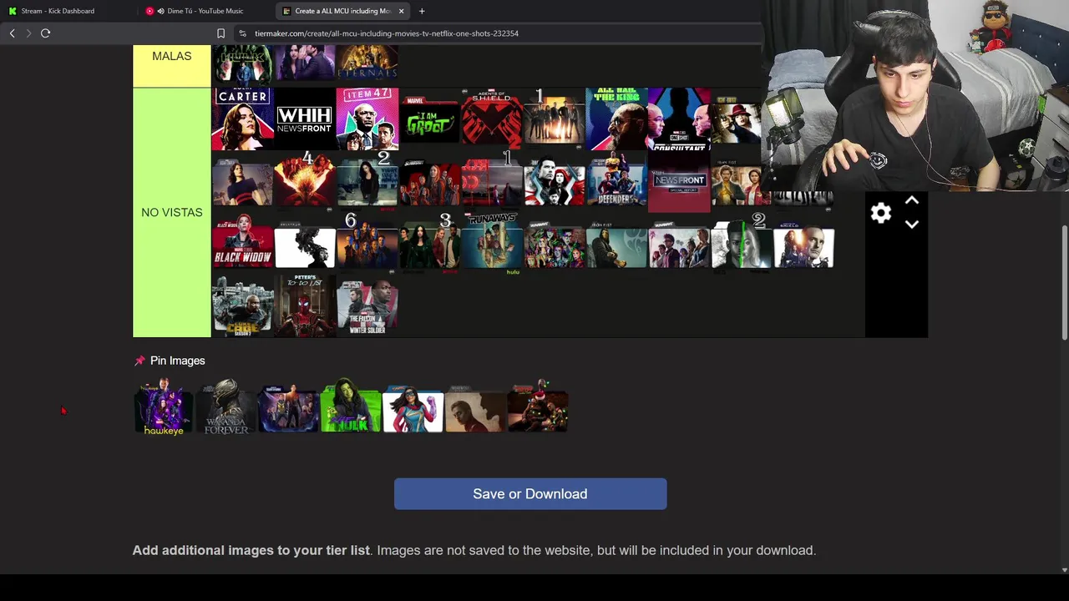This screenshot has height=601, width=1069.
Task: Reload the TierMaker page
Action: point(45,33)
